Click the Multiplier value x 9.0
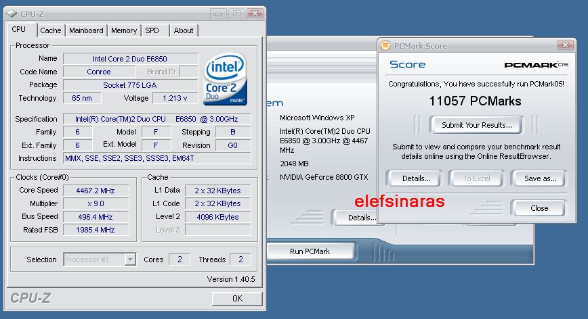This screenshot has width=588, height=319. click(96, 203)
